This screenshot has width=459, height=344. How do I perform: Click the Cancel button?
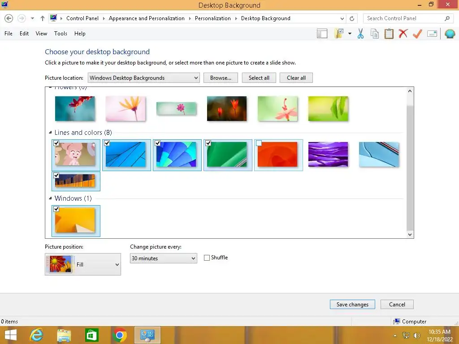pos(397,305)
